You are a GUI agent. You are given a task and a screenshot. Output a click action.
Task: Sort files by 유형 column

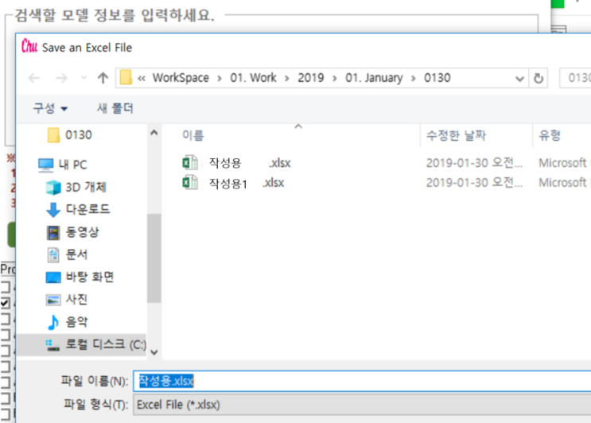(x=550, y=135)
